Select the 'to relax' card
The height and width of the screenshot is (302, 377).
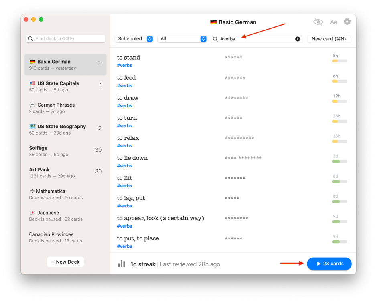coord(233,142)
